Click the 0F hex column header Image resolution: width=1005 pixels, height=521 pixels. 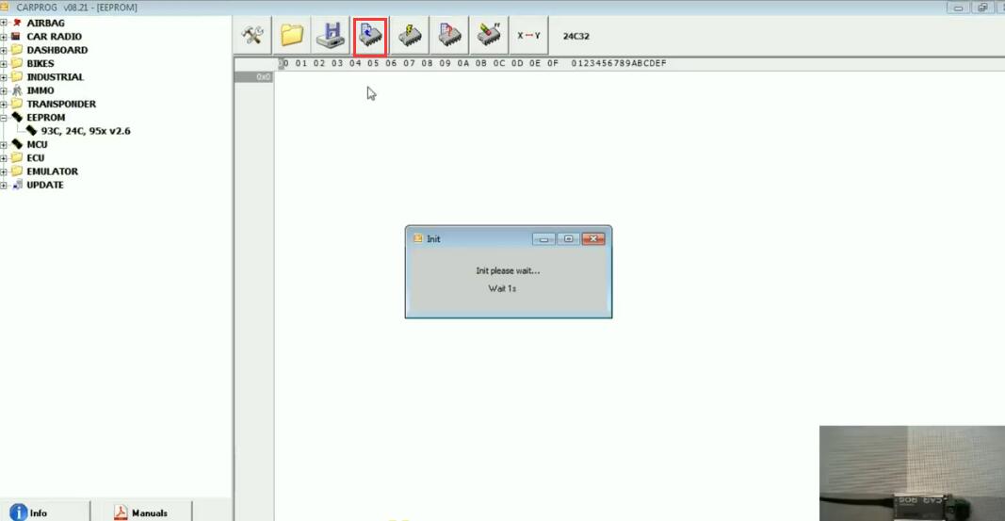pos(553,63)
